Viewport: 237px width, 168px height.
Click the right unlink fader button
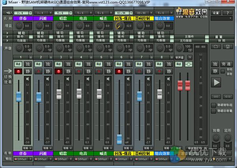click(x=228, y=97)
